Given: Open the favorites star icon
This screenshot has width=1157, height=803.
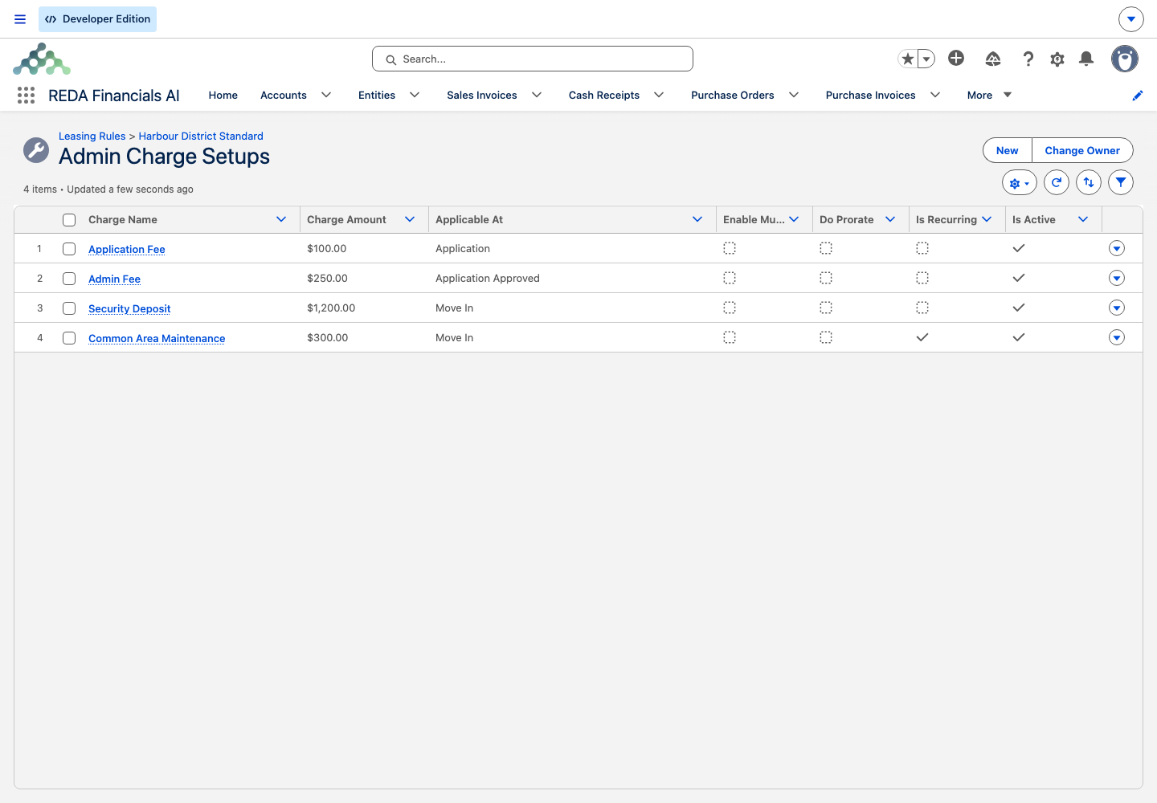Looking at the screenshot, I should coord(907,59).
